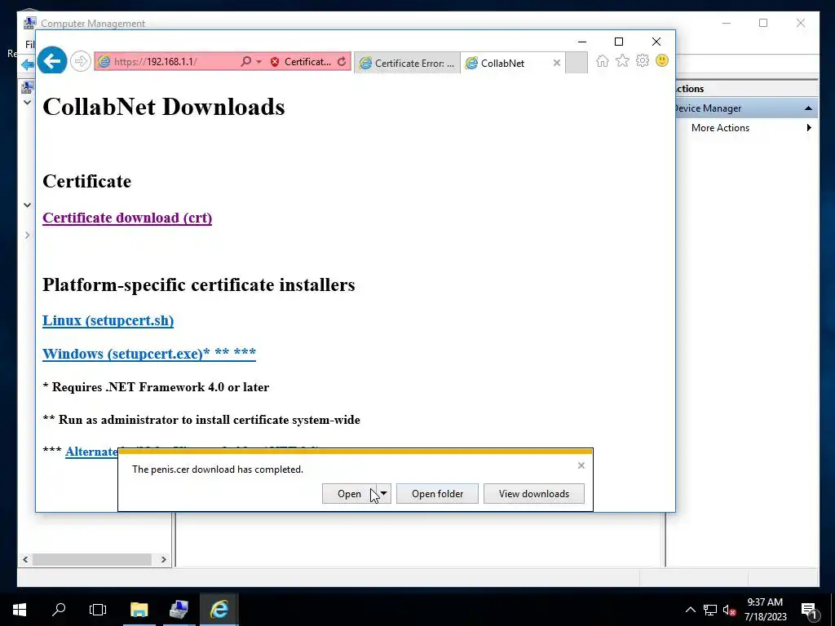Expand the collapsed tree node with right chevron
Screen dimensions: 835x626
click(x=27, y=235)
